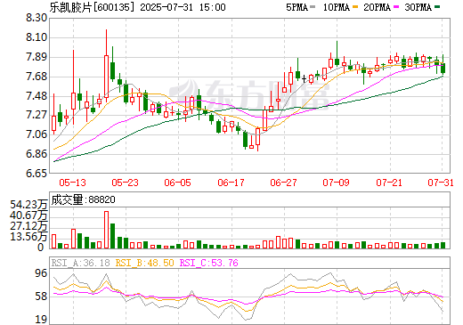This screenshot has height=325, width=463.
Task: Select the 20PMA legend label
Action: (377, 7)
